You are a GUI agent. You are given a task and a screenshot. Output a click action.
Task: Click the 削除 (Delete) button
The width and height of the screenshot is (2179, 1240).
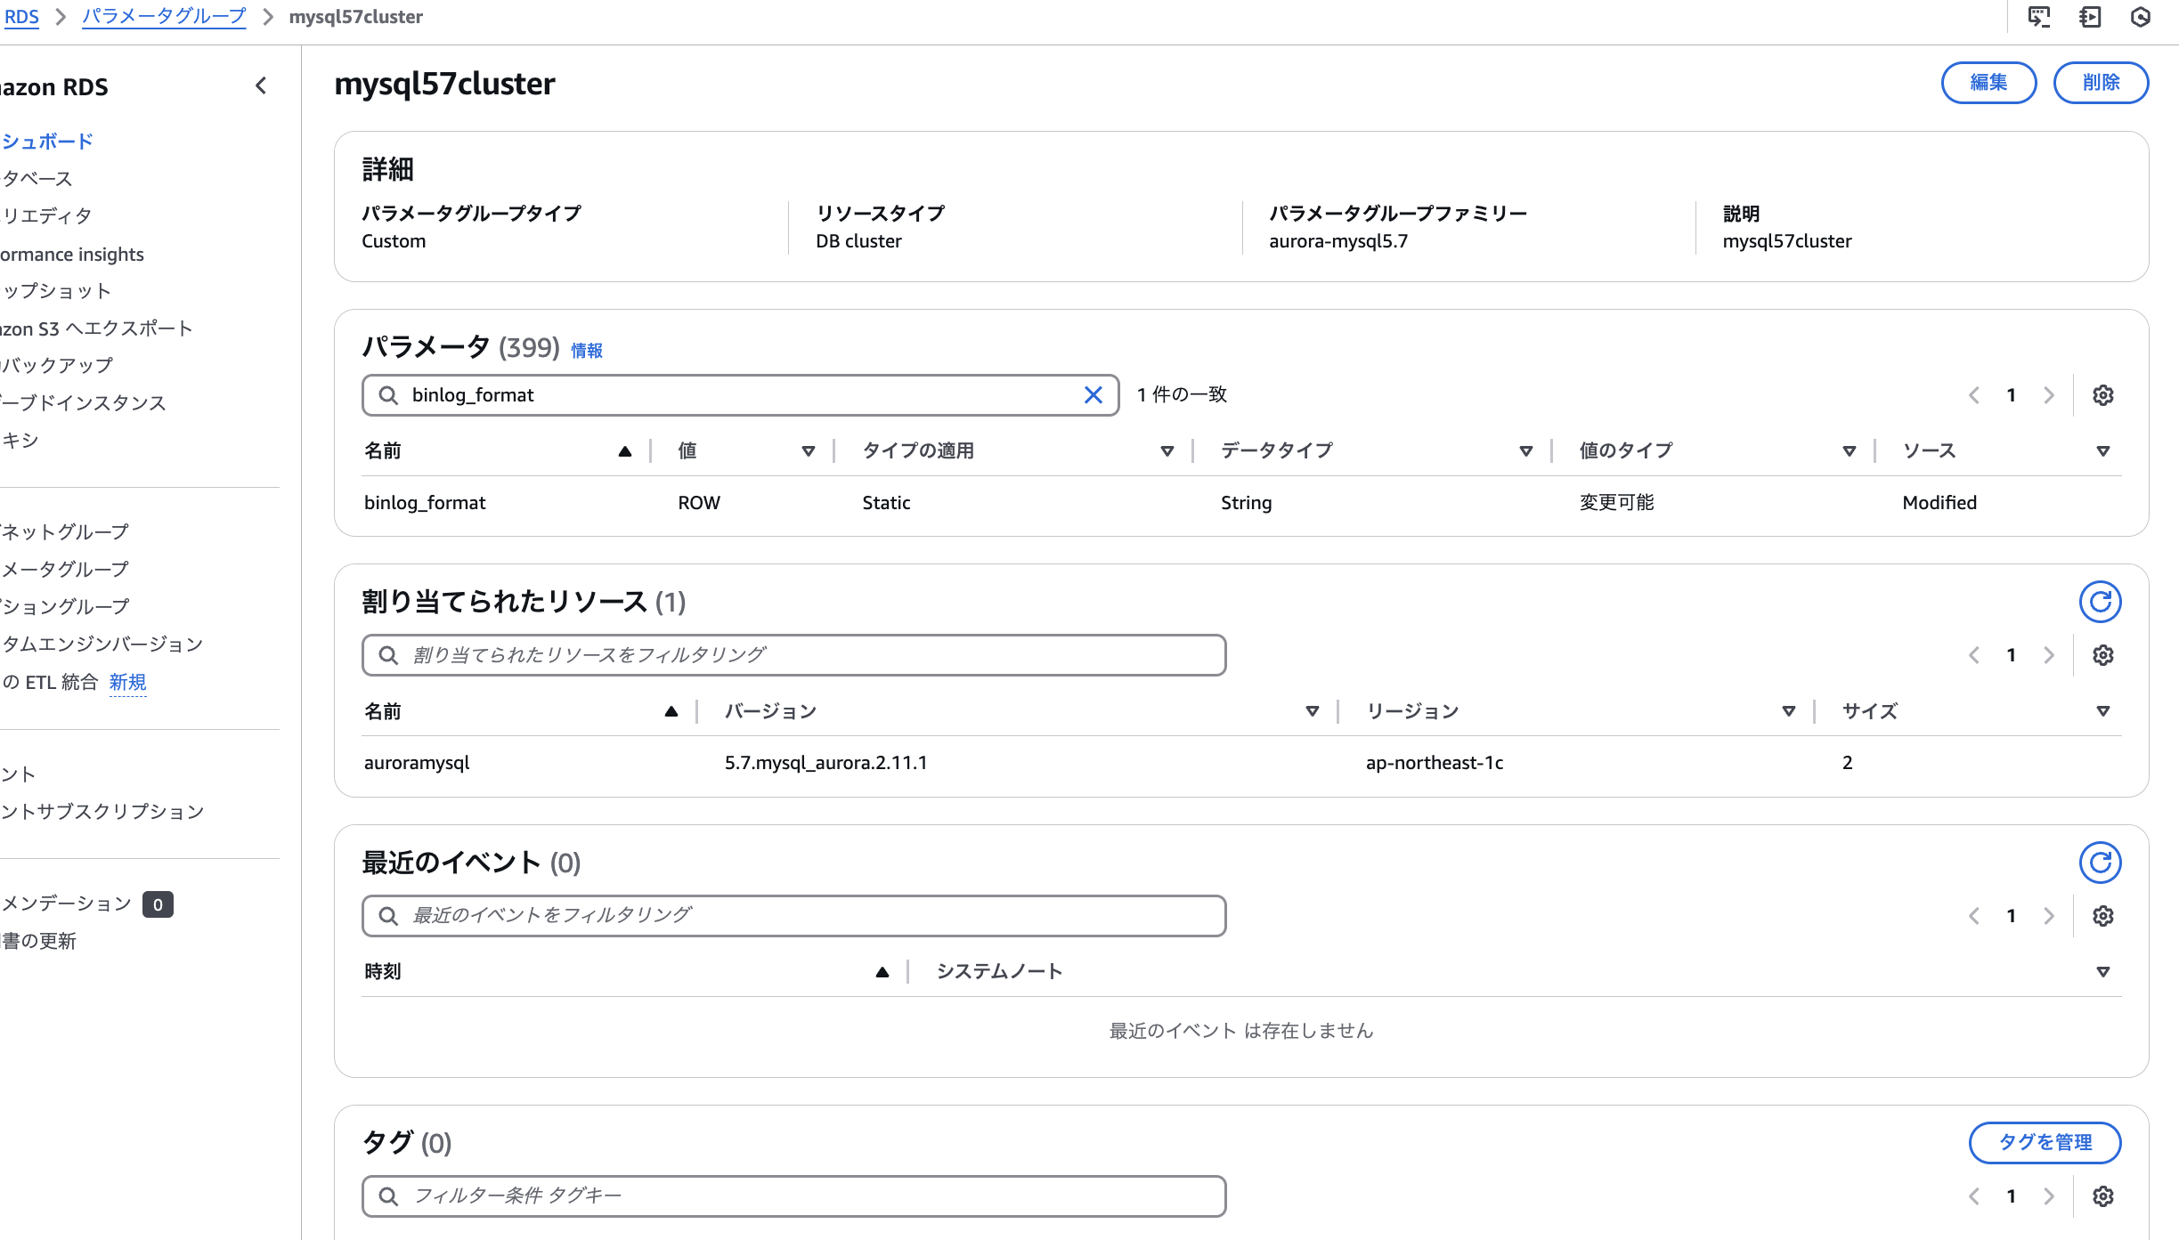tap(2101, 83)
